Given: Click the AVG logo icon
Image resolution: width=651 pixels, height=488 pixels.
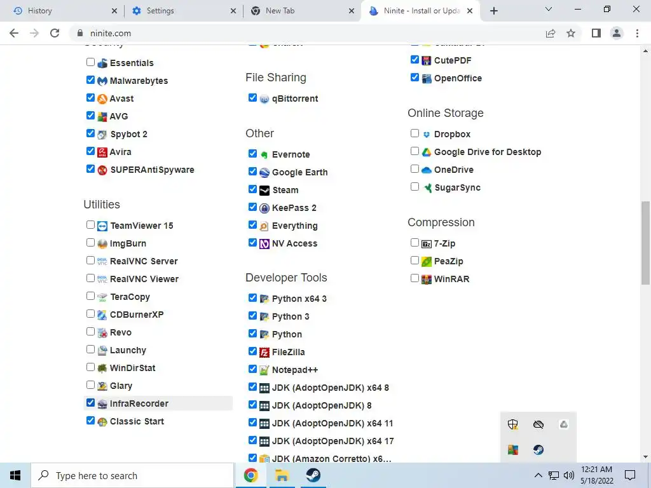Looking at the screenshot, I should pyautogui.click(x=102, y=117).
